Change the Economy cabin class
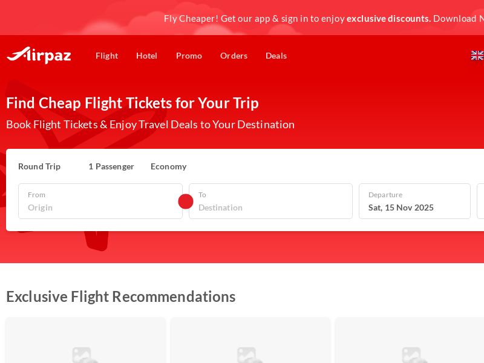Screen dimensions: 484x363 [168, 166]
